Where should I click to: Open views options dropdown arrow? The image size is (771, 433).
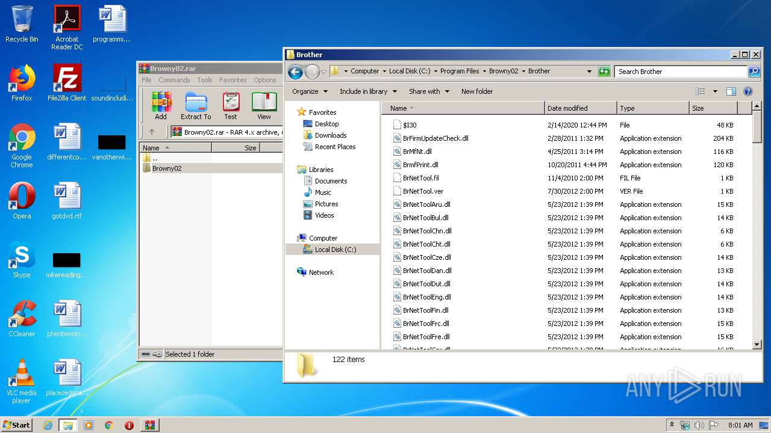pos(715,91)
